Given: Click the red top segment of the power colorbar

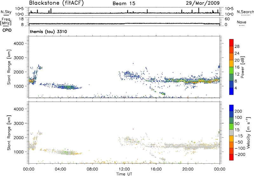Looking at the screenshot, I should coord(231,43).
